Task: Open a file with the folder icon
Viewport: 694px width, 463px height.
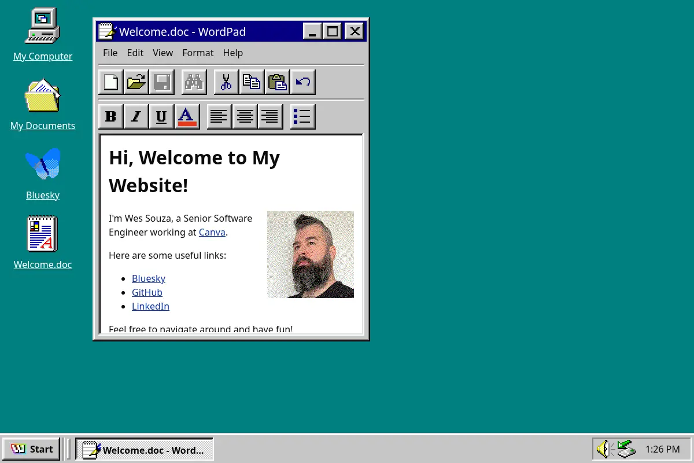Action: click(x=136, y=82)
